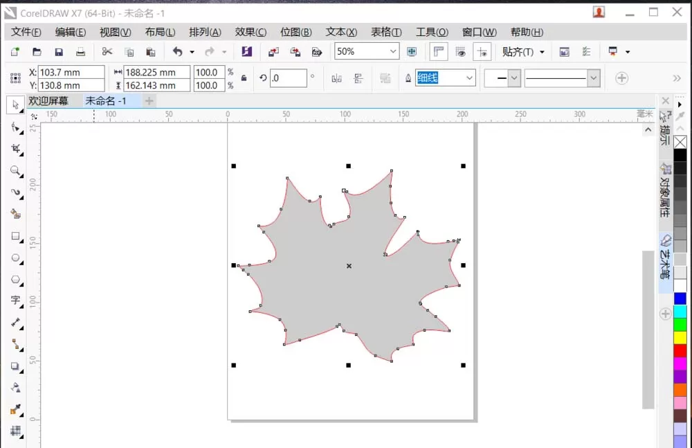
Task: Open the 效果(C) menu
Action: click(x=251, y=33)
